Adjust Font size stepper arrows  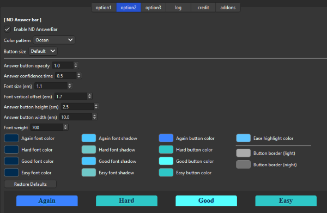[x=70, y=86]
